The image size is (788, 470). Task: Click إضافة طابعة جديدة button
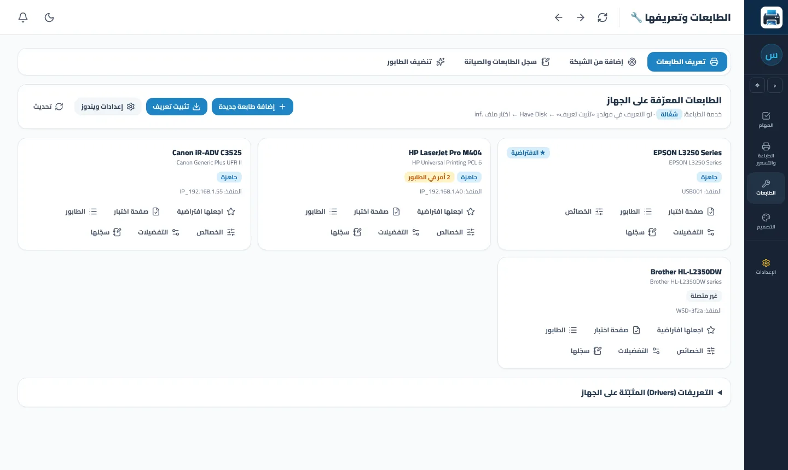252,107
